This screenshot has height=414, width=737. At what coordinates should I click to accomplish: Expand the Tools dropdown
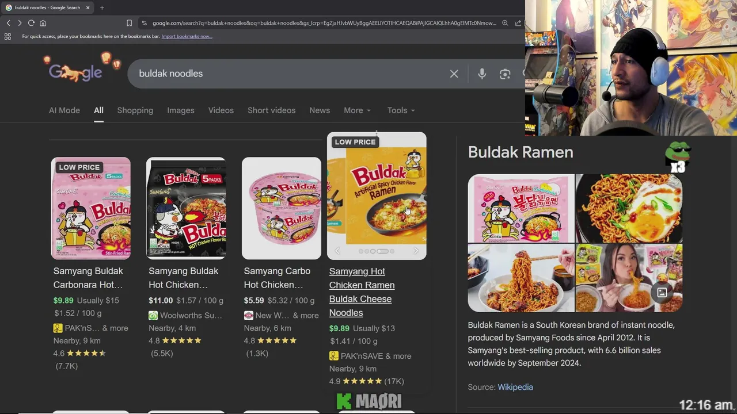click(x=401, y=110)
